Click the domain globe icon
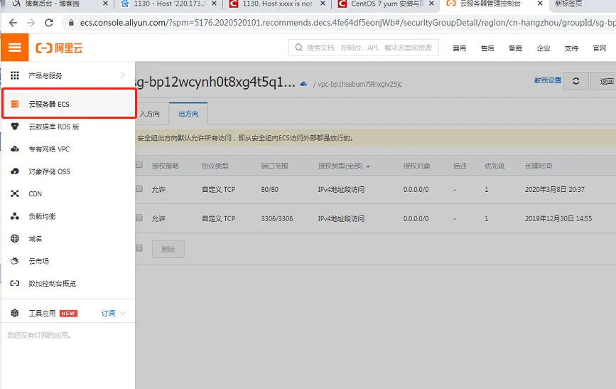This screenshot has width=616, height=389. pyautogui.click(x=15, y=238)
